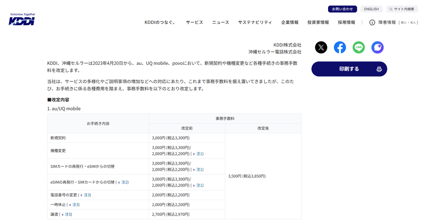Screen dimensions: 427x221
Task: Click the KDDI logo in the header
Action: [22, 19]
